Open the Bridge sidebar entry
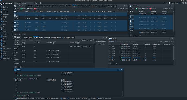The height and width of the screenshot is (100, 187). pos(4,17)
